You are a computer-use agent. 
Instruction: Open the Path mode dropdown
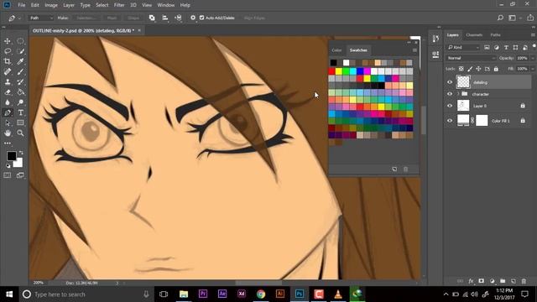pos(41,18)
